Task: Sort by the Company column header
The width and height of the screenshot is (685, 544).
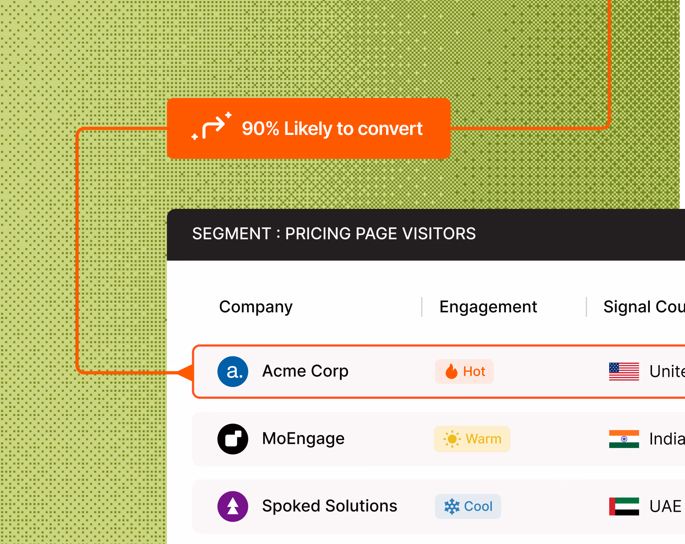Action: point(256,307)
